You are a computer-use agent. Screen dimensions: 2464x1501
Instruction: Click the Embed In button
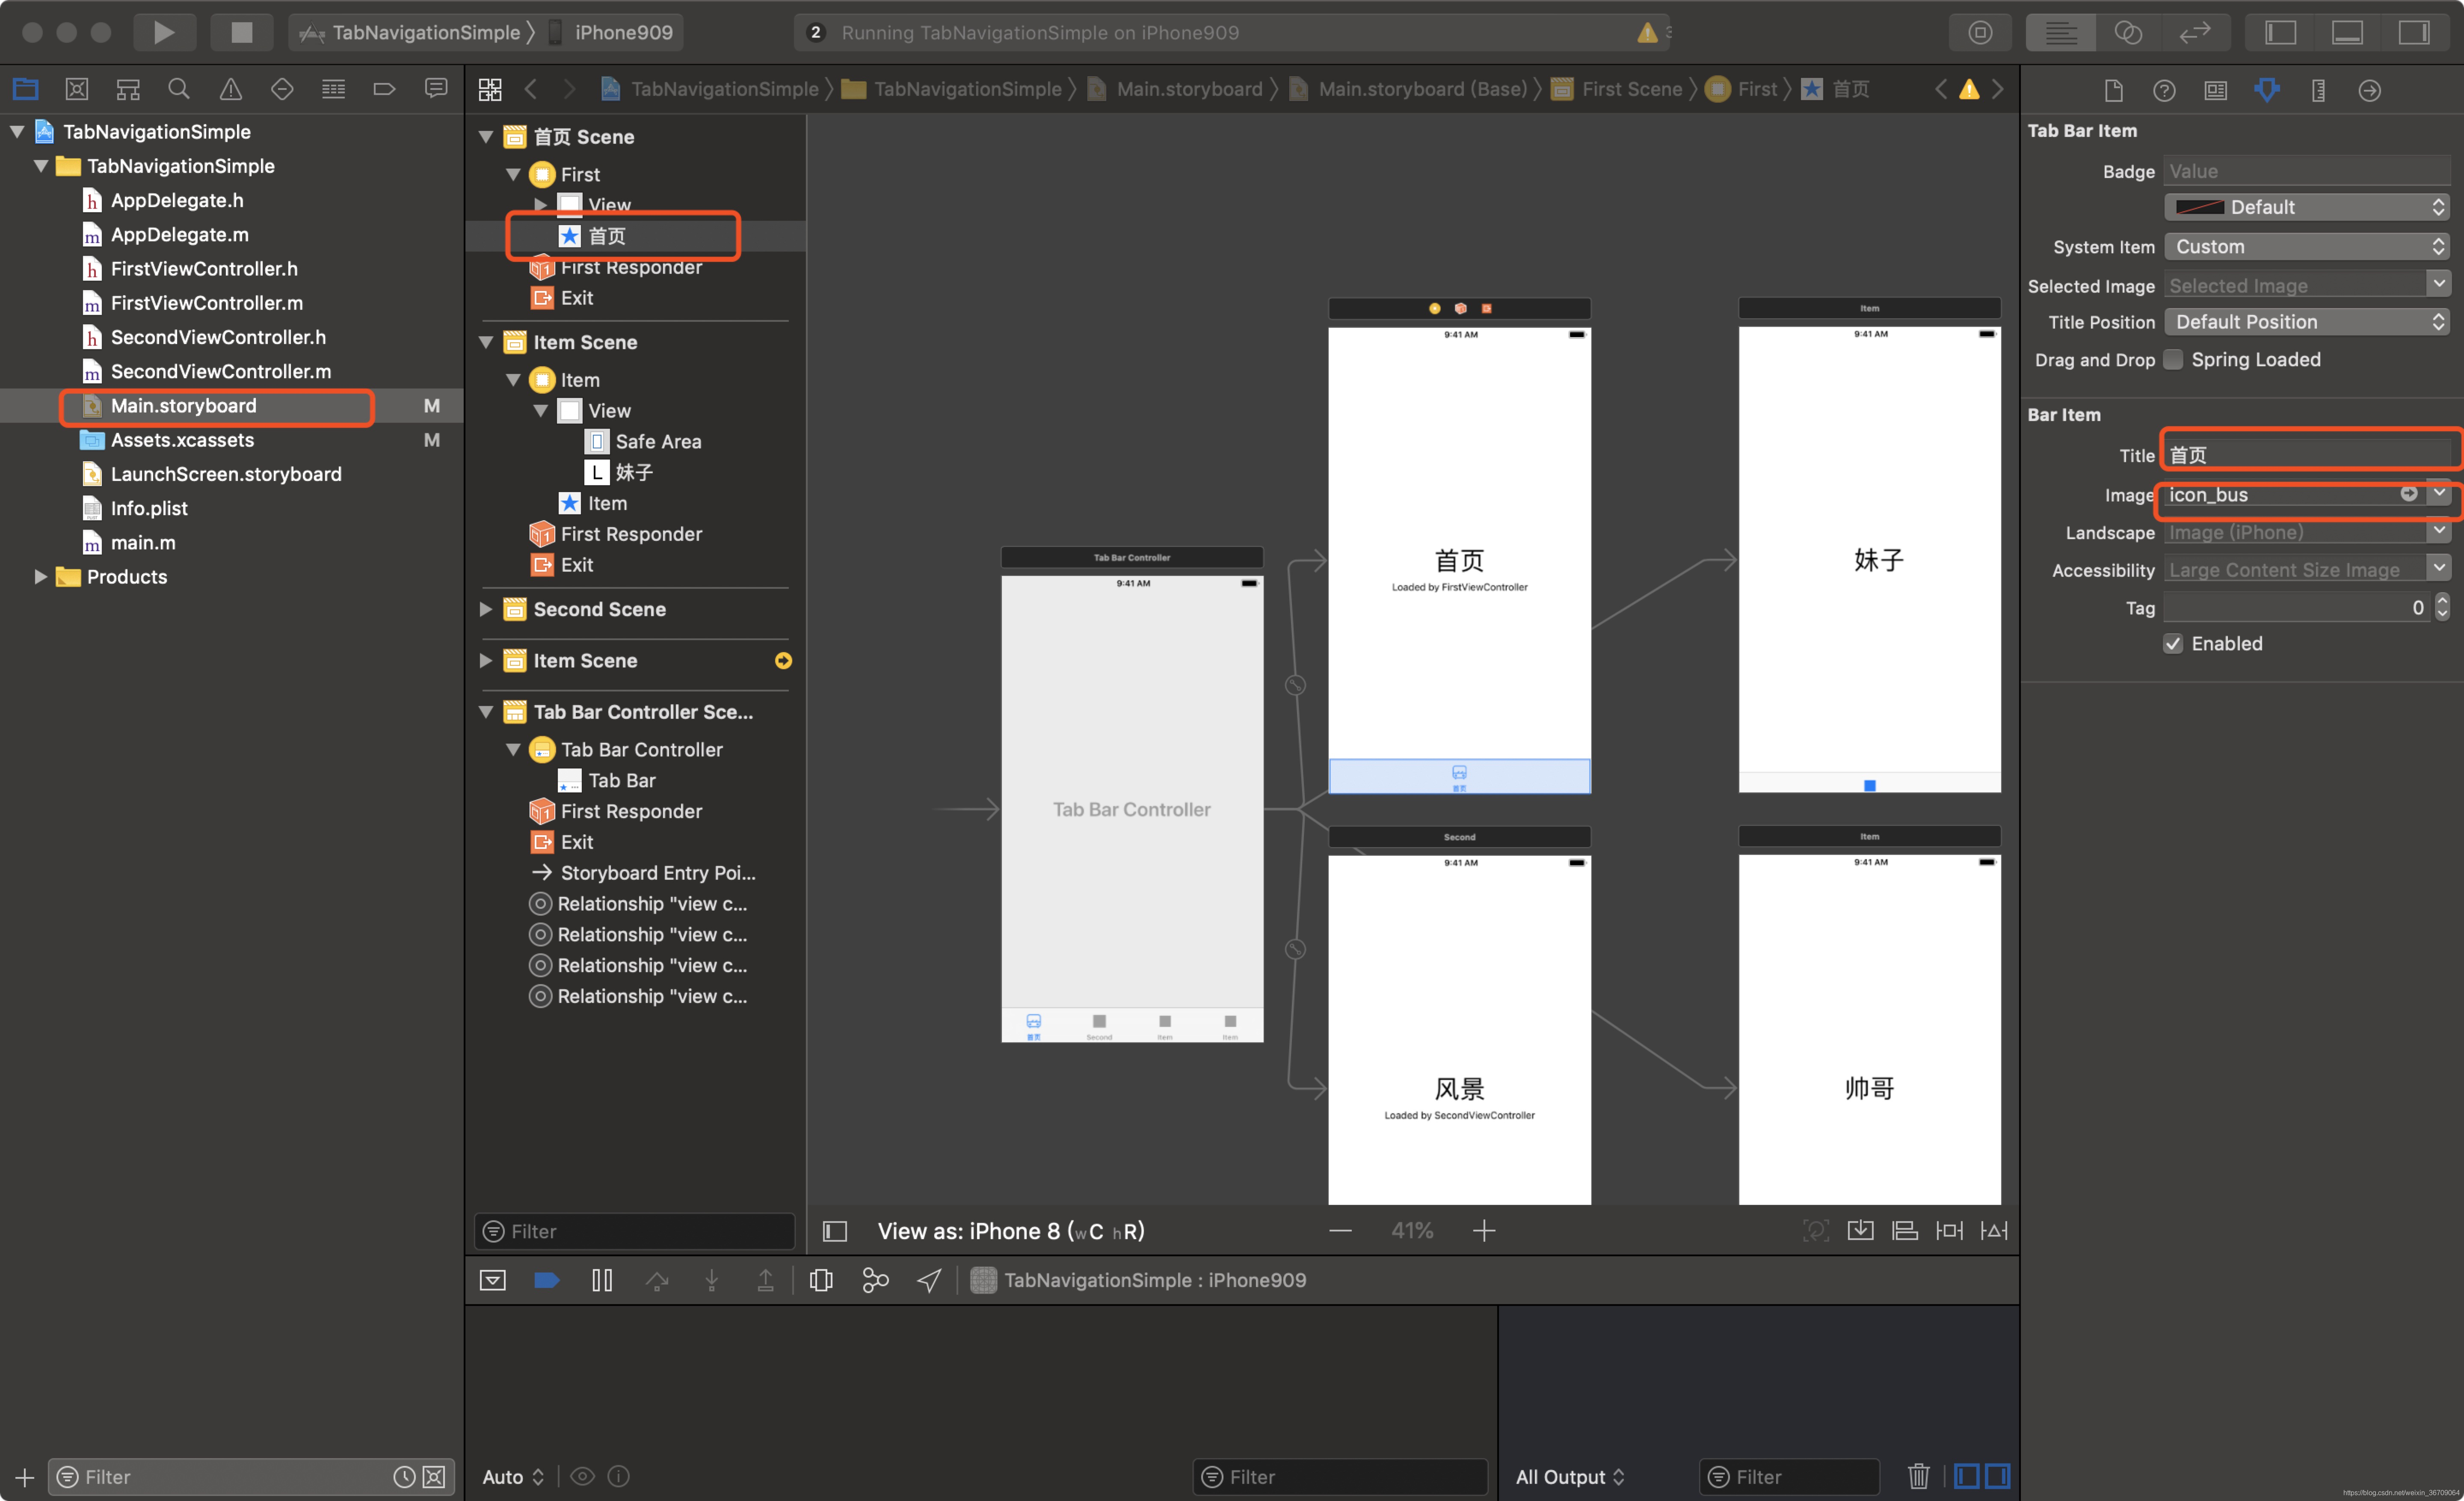pos(1860,1231)
